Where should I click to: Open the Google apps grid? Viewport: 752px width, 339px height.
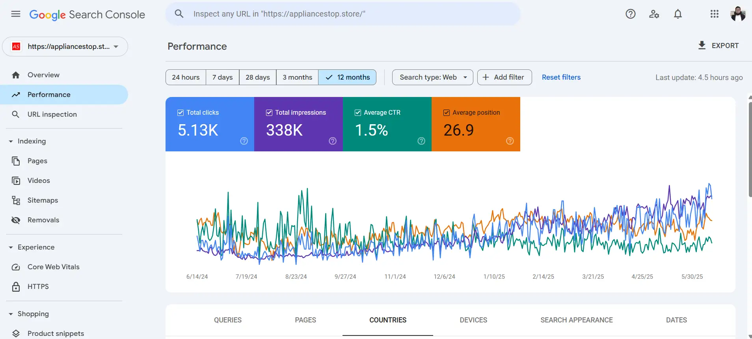[x=714, y=14]
